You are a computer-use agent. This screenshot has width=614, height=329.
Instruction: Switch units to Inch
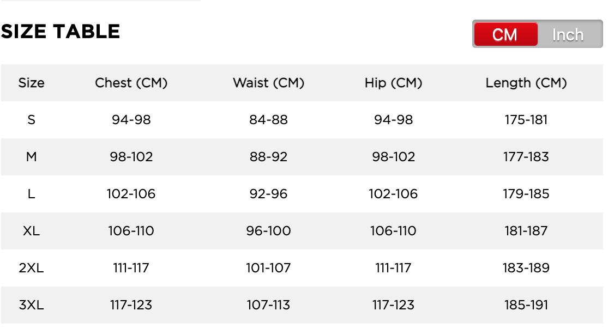(568, 34)
